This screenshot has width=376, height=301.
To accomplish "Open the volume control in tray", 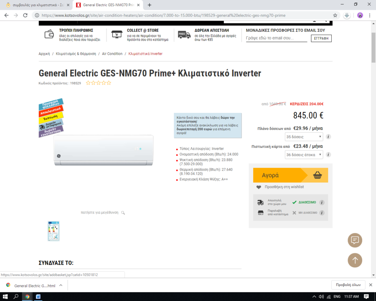I will coord(321,297).
